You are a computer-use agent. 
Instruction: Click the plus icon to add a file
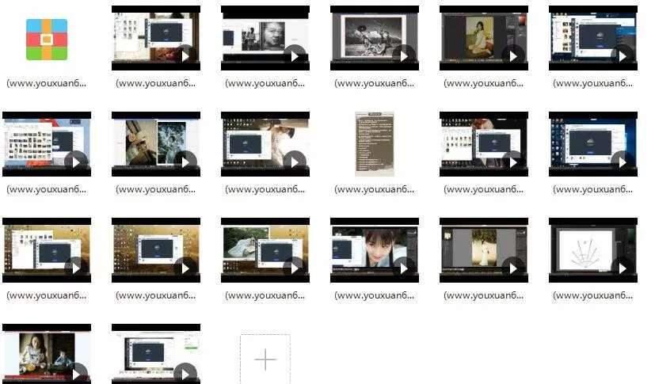265,359
